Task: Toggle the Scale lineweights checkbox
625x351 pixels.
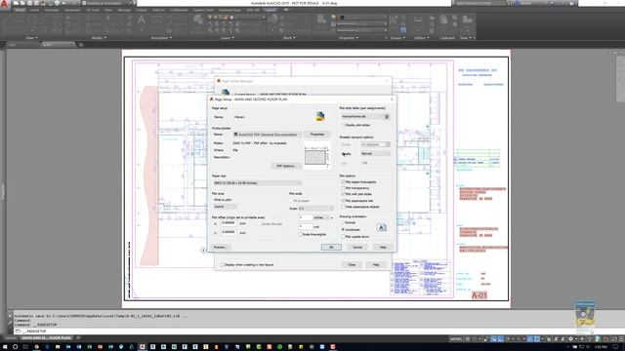Action: tap(300, 234)
